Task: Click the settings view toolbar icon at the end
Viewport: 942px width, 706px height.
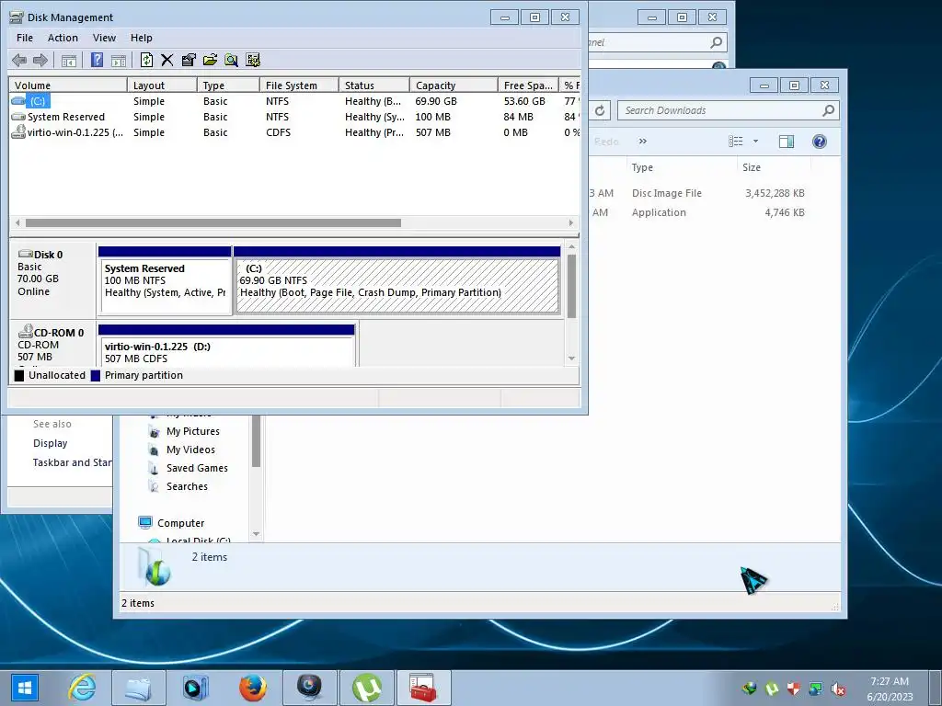Action: coord(253,60)
